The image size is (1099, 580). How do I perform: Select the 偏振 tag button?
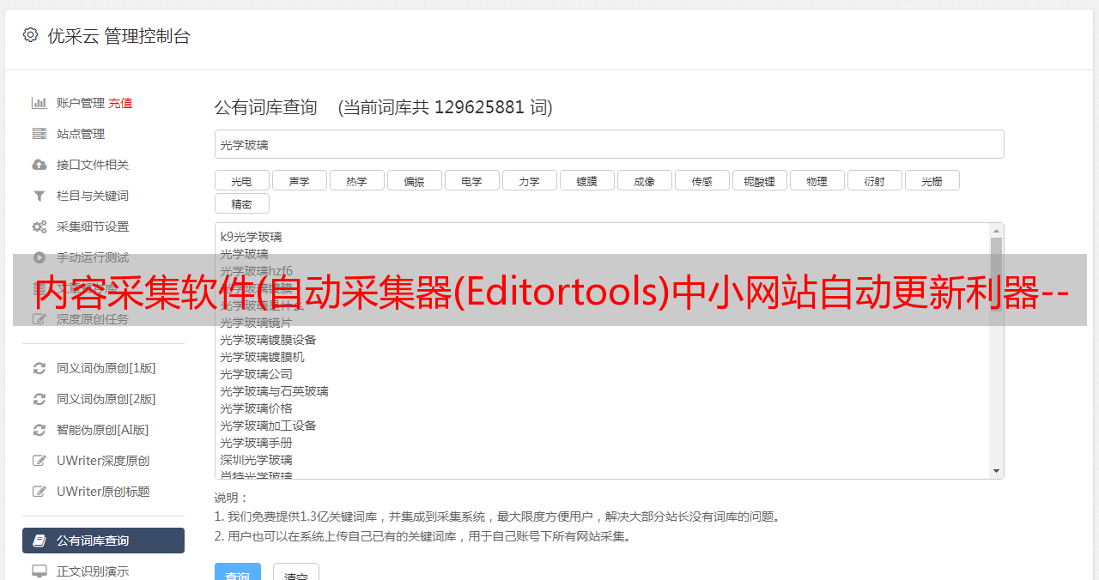pos(414,180)
